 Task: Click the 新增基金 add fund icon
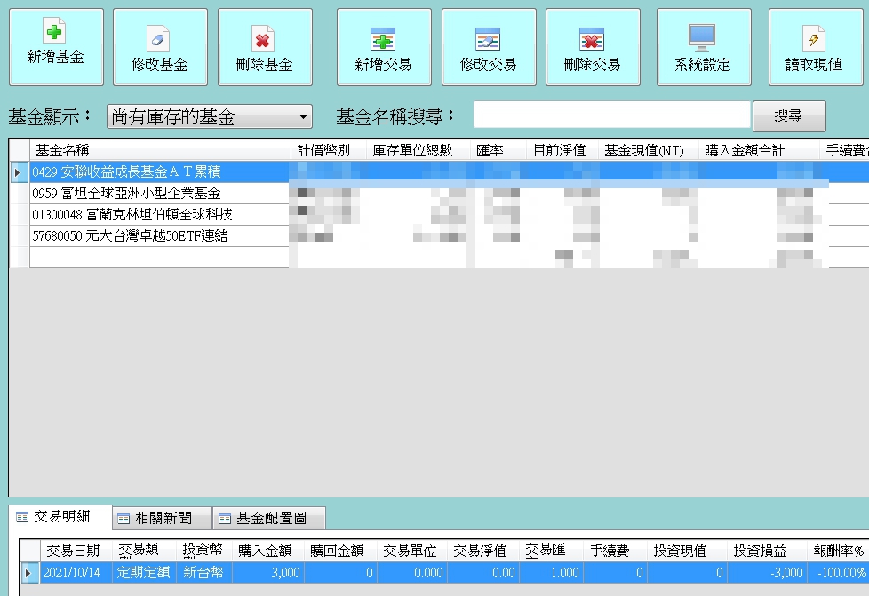54,30
